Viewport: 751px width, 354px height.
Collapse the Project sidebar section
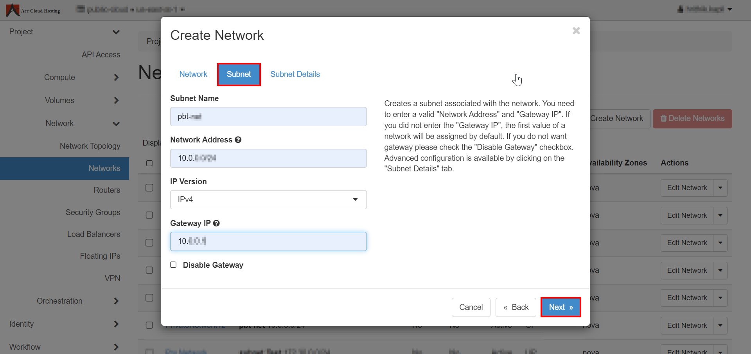pyautogui.click(x=116, y=32)
